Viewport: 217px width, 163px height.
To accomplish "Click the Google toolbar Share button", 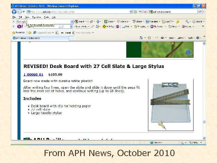I will click(110, 21).
